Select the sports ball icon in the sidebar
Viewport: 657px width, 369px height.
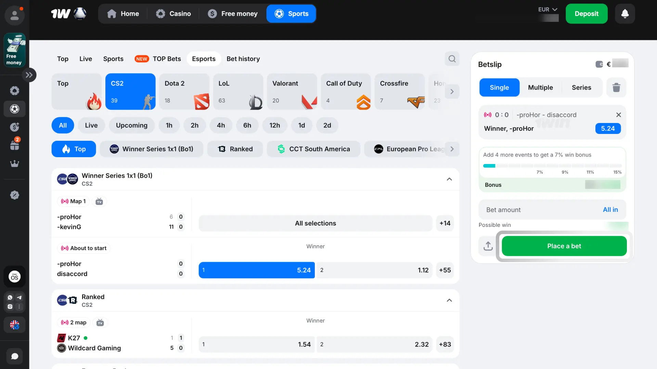pos(14,109)
